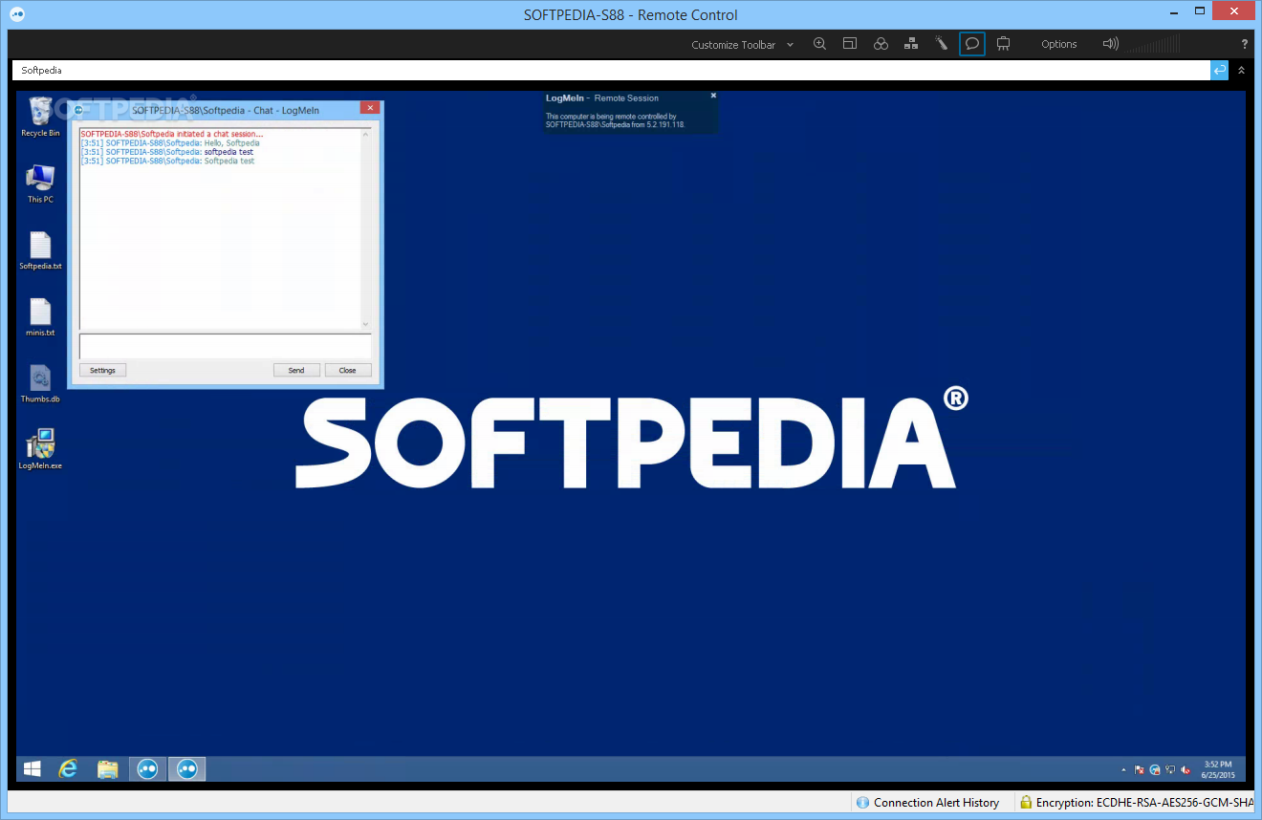Launch Internet Explorer from remote taskbar

pos(68,768)
